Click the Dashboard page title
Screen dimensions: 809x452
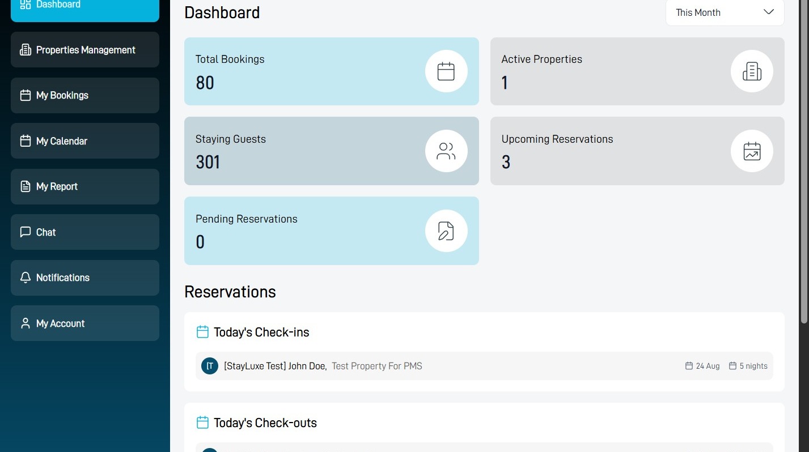click(222, 12)
